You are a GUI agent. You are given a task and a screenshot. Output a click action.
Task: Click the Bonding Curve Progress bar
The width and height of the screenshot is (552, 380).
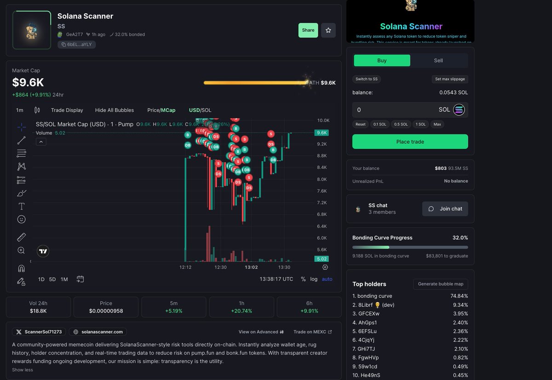click(410, 247)
